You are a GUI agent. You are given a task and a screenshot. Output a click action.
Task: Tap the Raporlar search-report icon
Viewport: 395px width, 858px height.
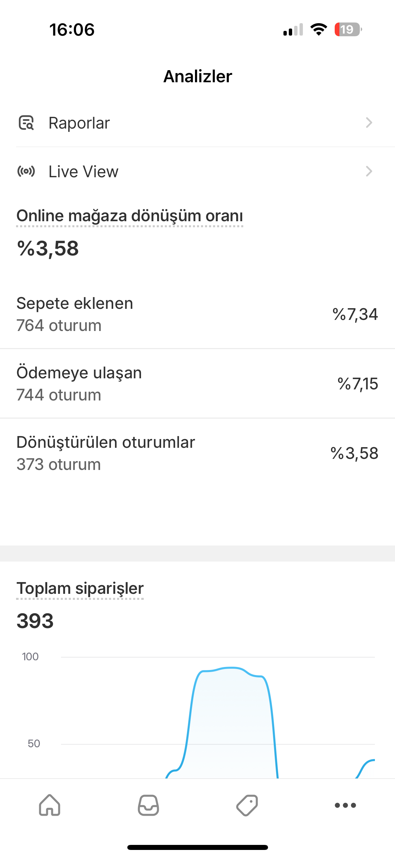tap(26, 123)
